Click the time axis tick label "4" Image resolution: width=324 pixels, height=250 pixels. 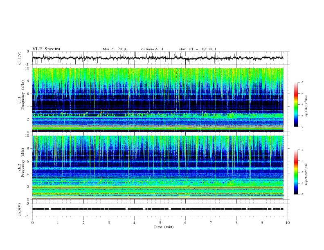[x=134, y=223]
